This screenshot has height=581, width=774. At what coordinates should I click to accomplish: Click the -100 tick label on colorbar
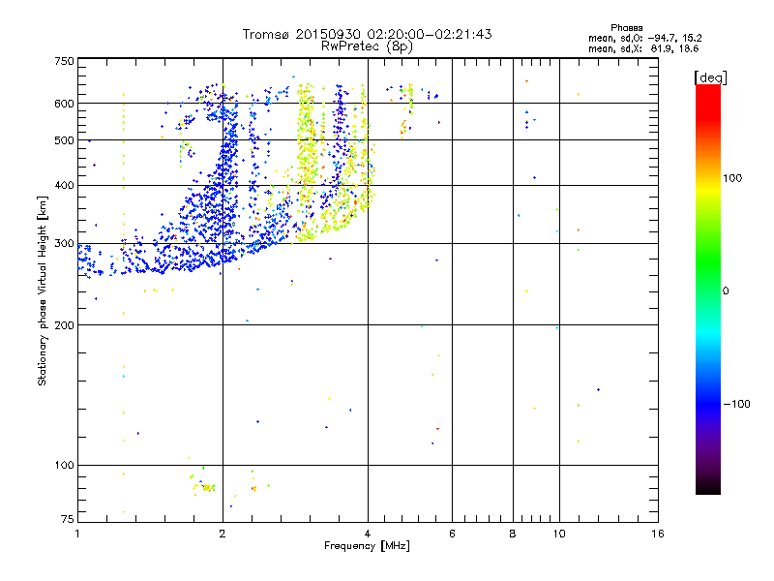coord(736,404)
